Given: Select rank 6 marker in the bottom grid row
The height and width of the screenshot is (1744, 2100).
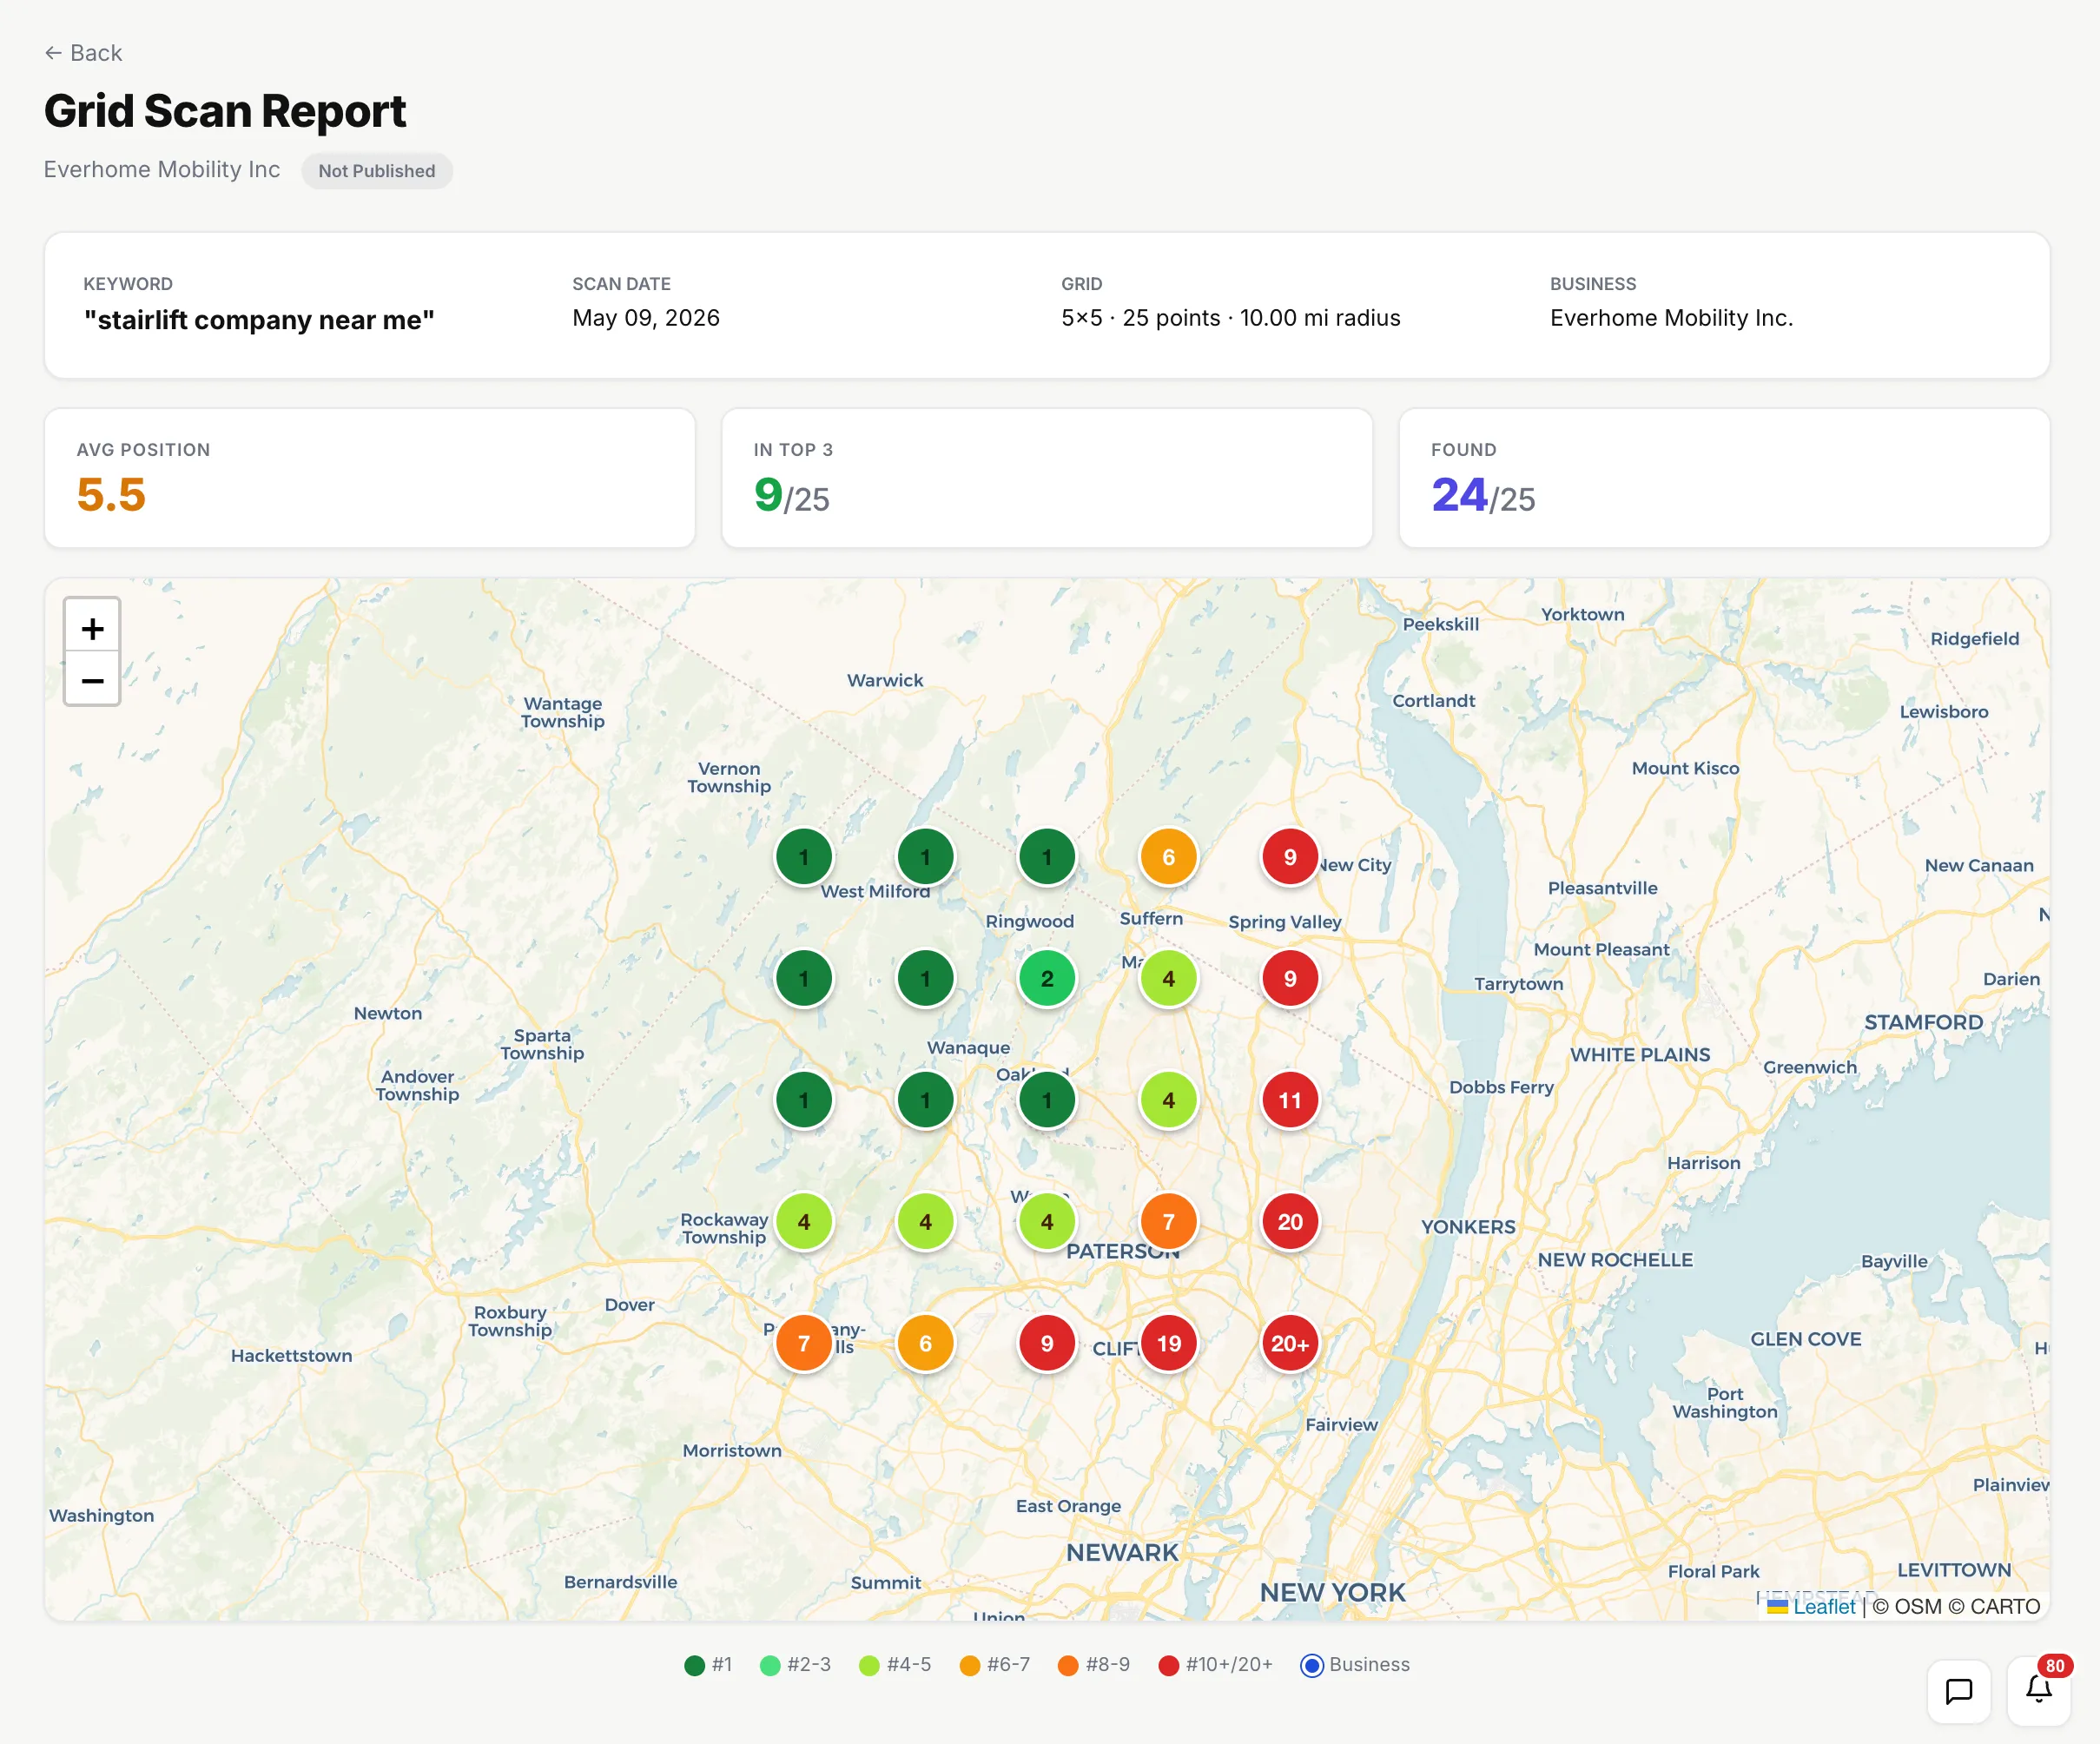Looking at the screenshot, I should (925, 1343).
